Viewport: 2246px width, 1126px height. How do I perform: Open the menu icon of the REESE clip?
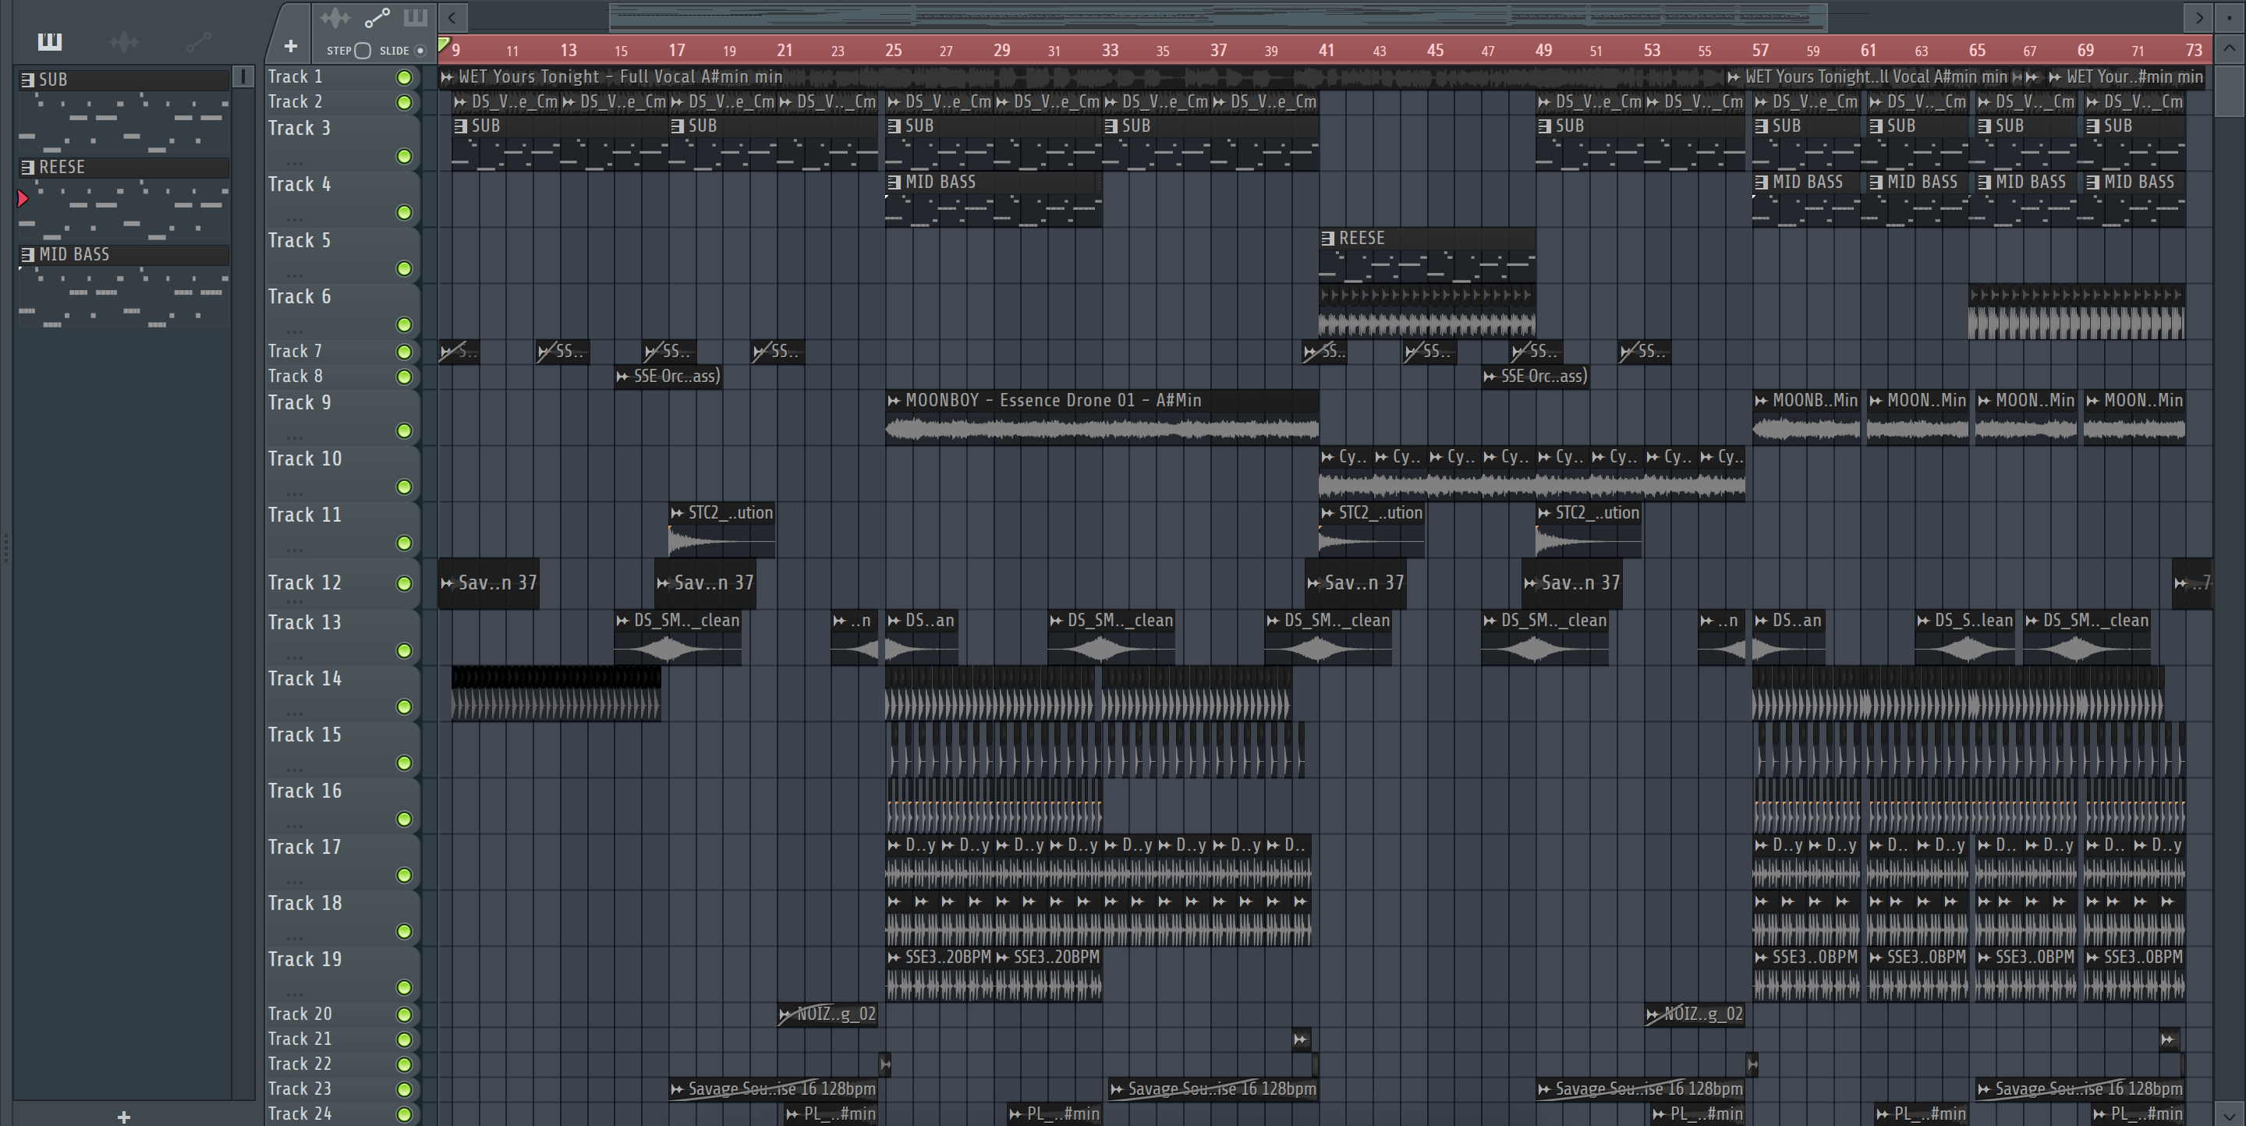tap(1328, 238)
